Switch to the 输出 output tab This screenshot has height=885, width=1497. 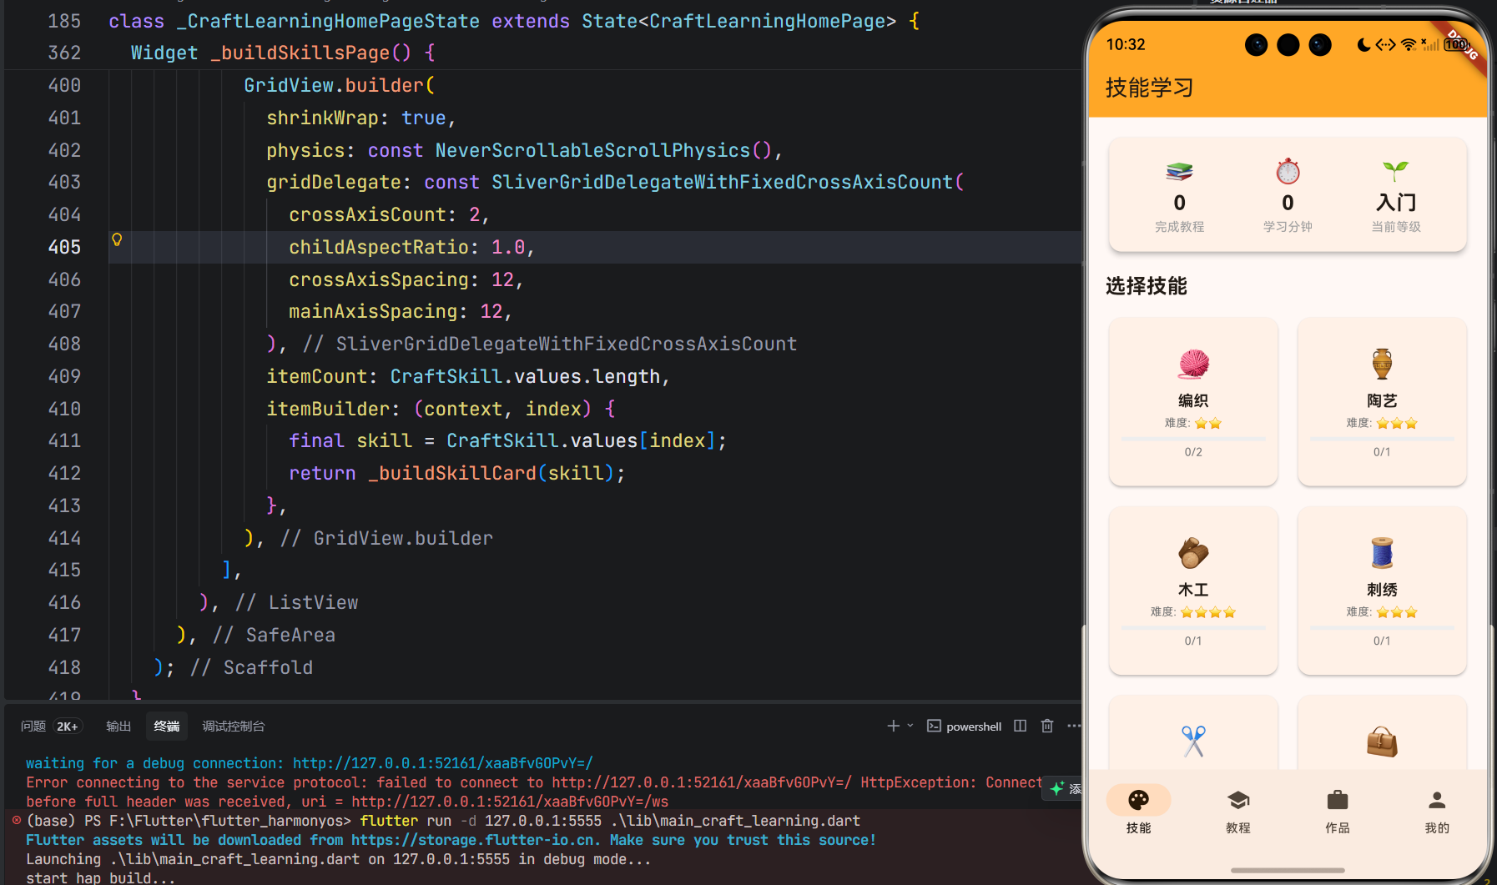tap(118, 727)
